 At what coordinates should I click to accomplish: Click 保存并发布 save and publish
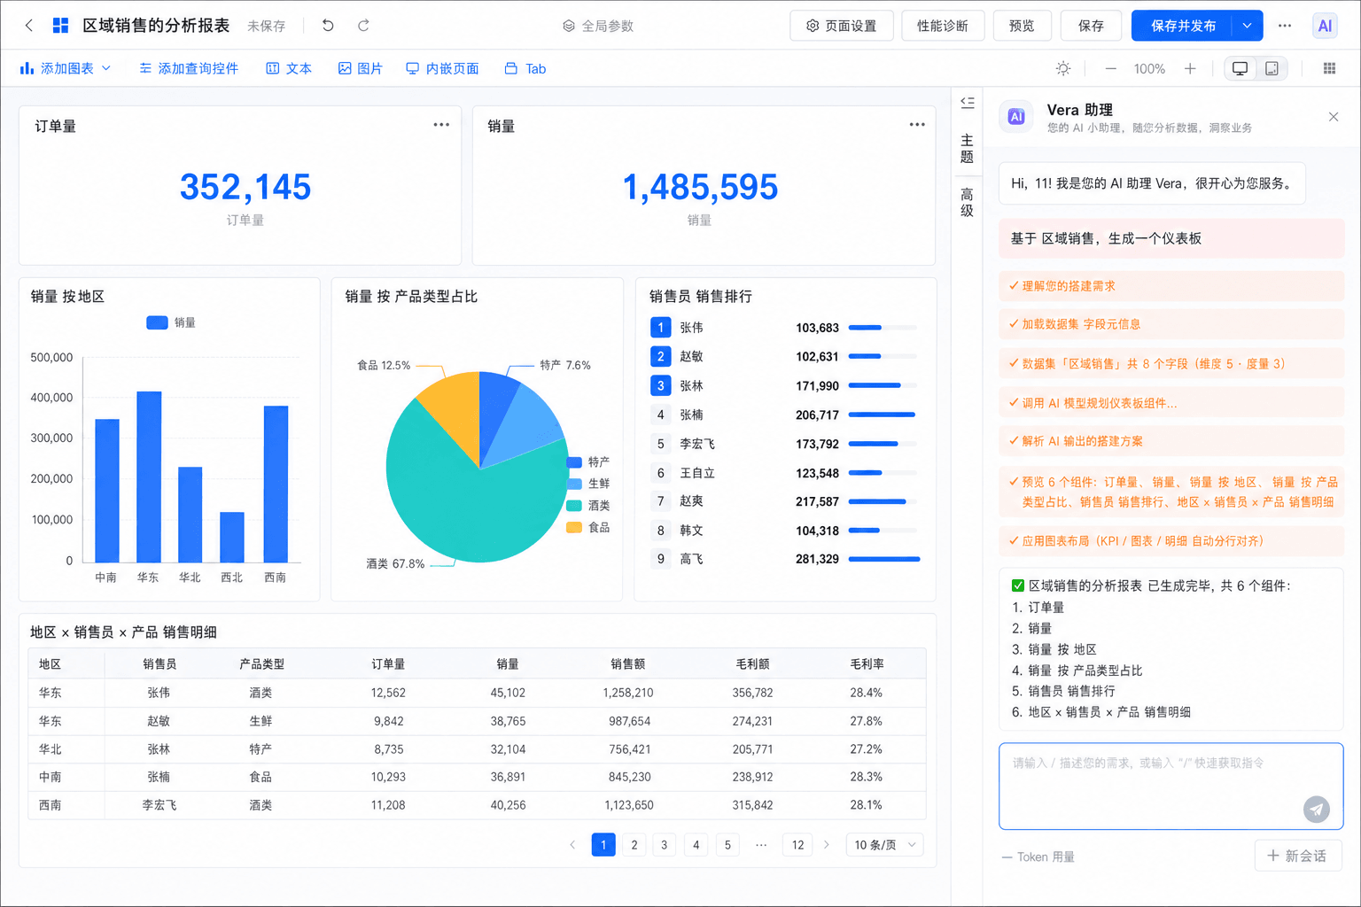tap(1183, 26)
